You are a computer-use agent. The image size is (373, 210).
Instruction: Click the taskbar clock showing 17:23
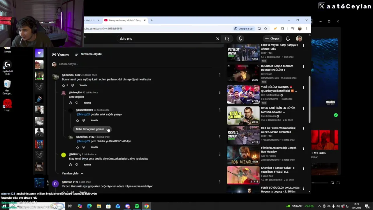point(356,206)
